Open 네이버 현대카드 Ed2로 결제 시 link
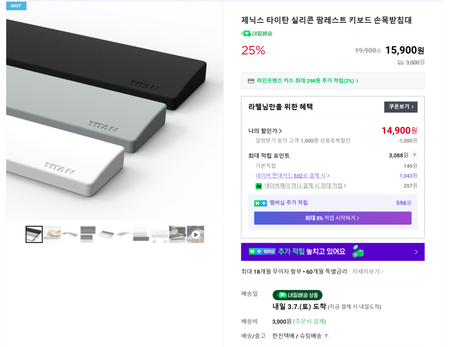Screen dimensions: 450x347 click(x=292, y=176)
